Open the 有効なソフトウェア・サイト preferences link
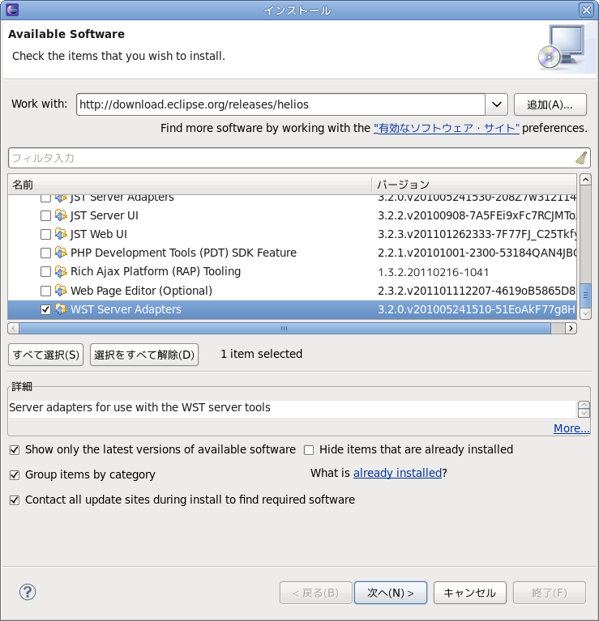599x621 pixels. [x=447, y=128]
